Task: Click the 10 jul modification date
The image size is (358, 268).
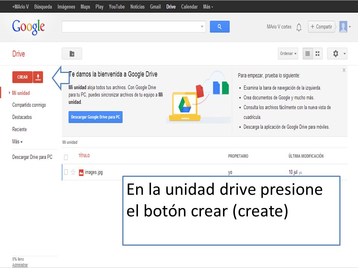Action: 293,172
